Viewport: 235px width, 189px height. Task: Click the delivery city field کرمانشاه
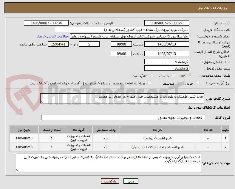tap(167, 68)
